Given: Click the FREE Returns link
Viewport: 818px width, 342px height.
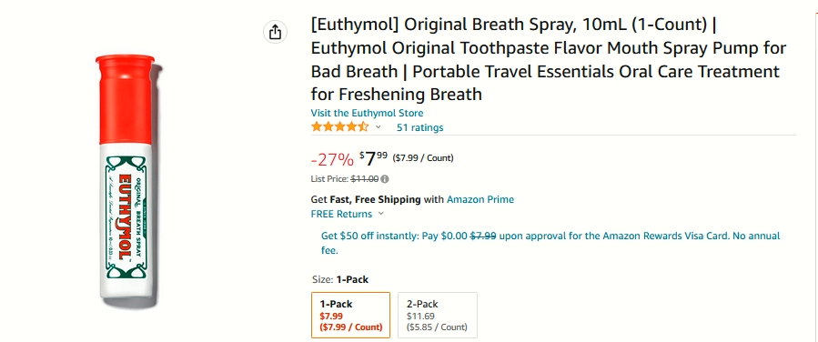Looking at the screenshot, I should pyautogui.click(x=342, y=214).
